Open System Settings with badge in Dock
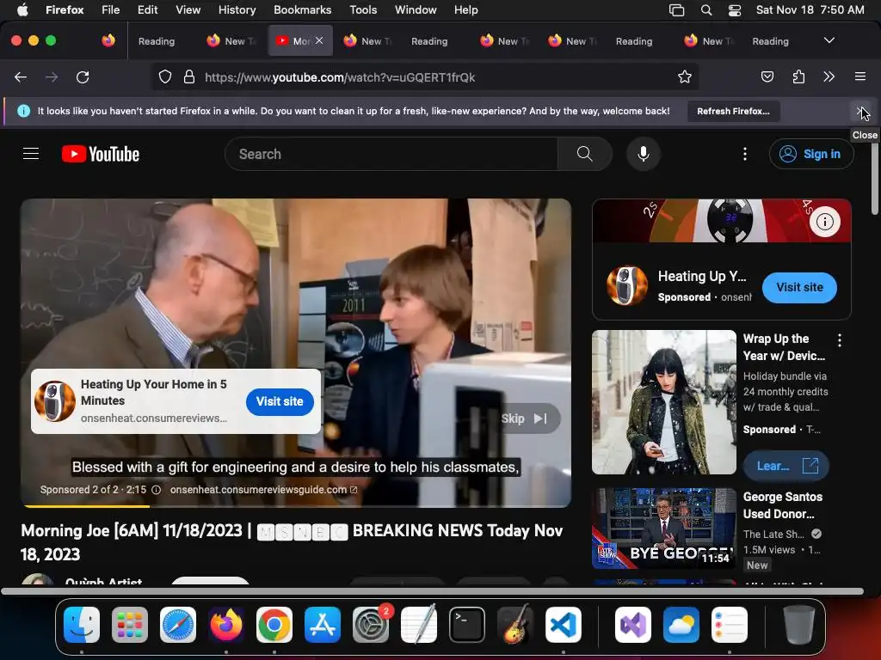Screen dimensions: 881x660 371,625
